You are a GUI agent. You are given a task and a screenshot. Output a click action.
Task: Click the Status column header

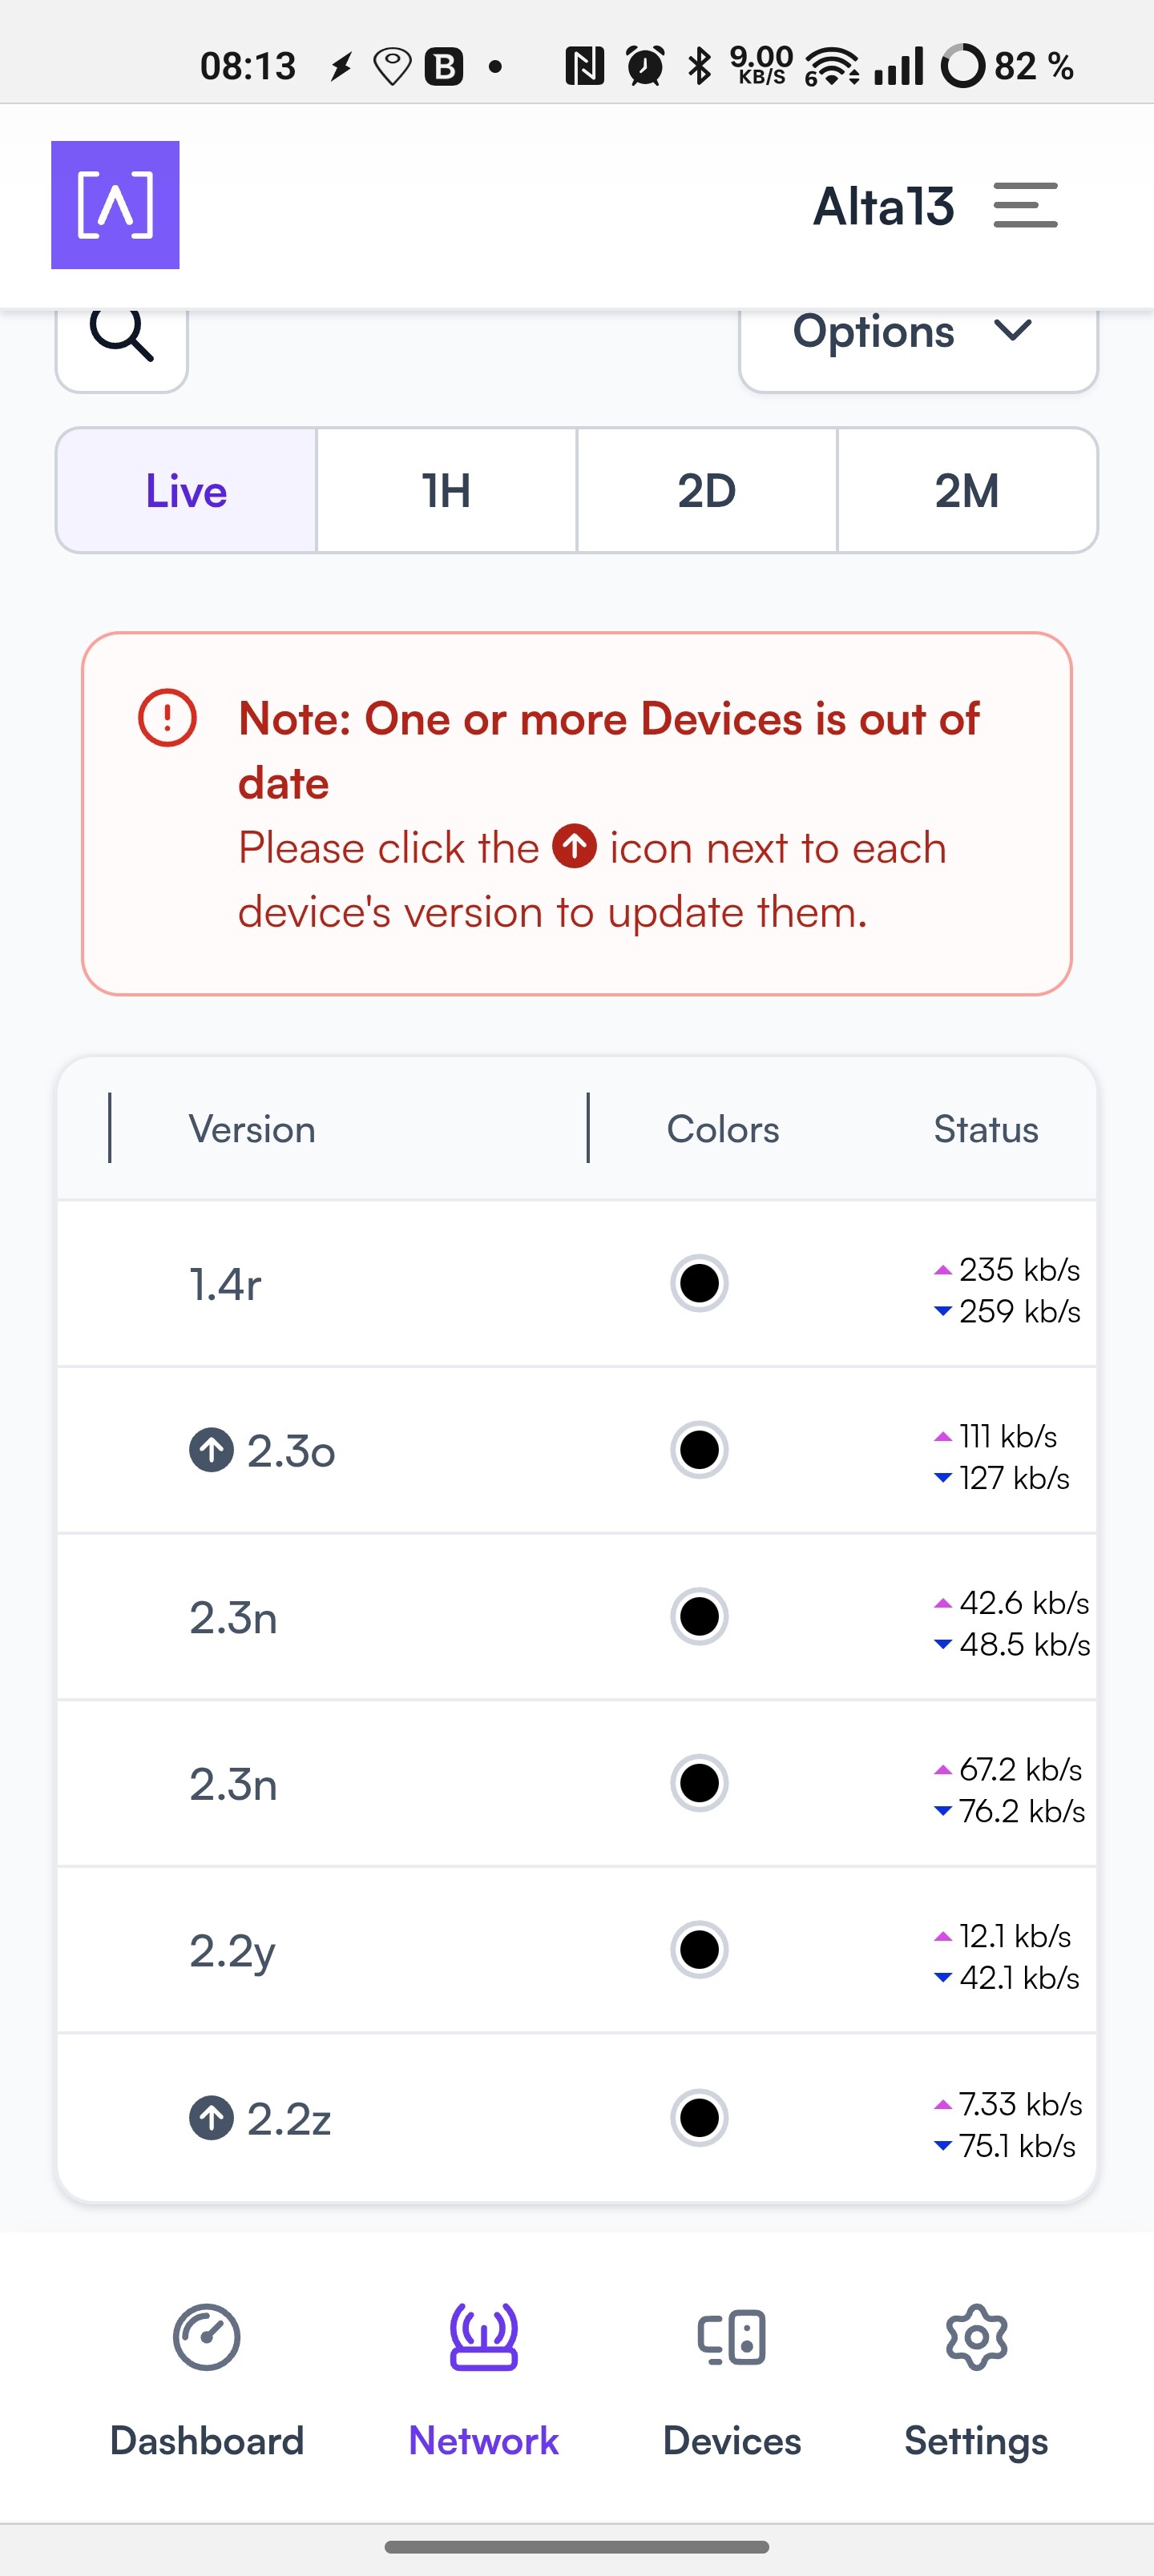pyautogui.click(x=985, y=1129)
